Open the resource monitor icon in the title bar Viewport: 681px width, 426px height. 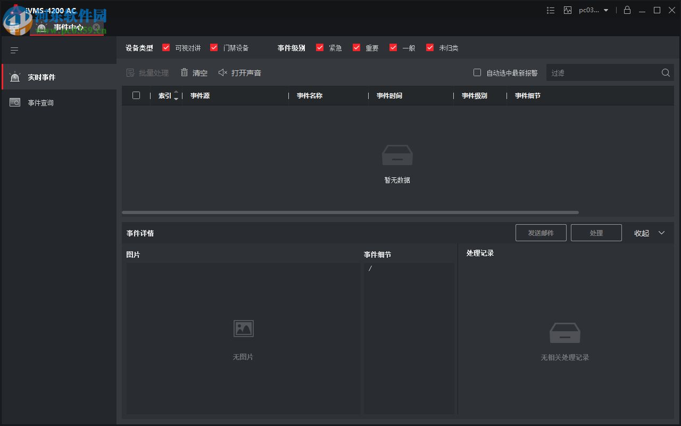click(568, 10)
